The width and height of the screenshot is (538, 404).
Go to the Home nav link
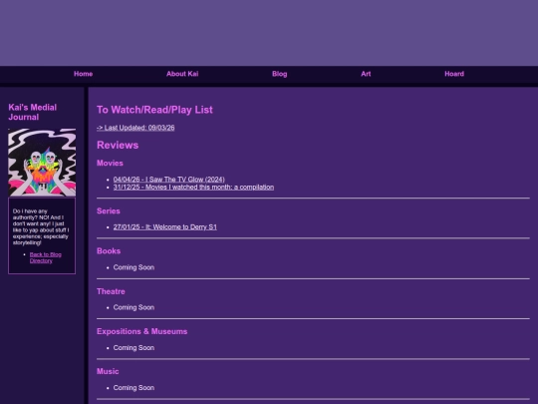pyautogui.click(x=83, y=74)
